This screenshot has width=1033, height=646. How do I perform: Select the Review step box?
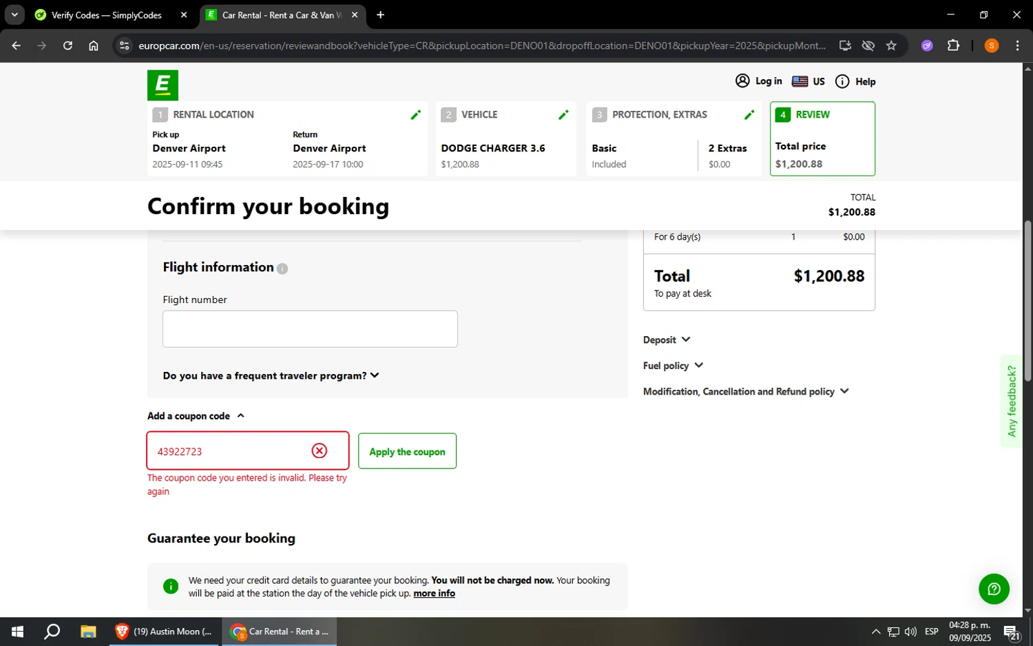point(822,138)
